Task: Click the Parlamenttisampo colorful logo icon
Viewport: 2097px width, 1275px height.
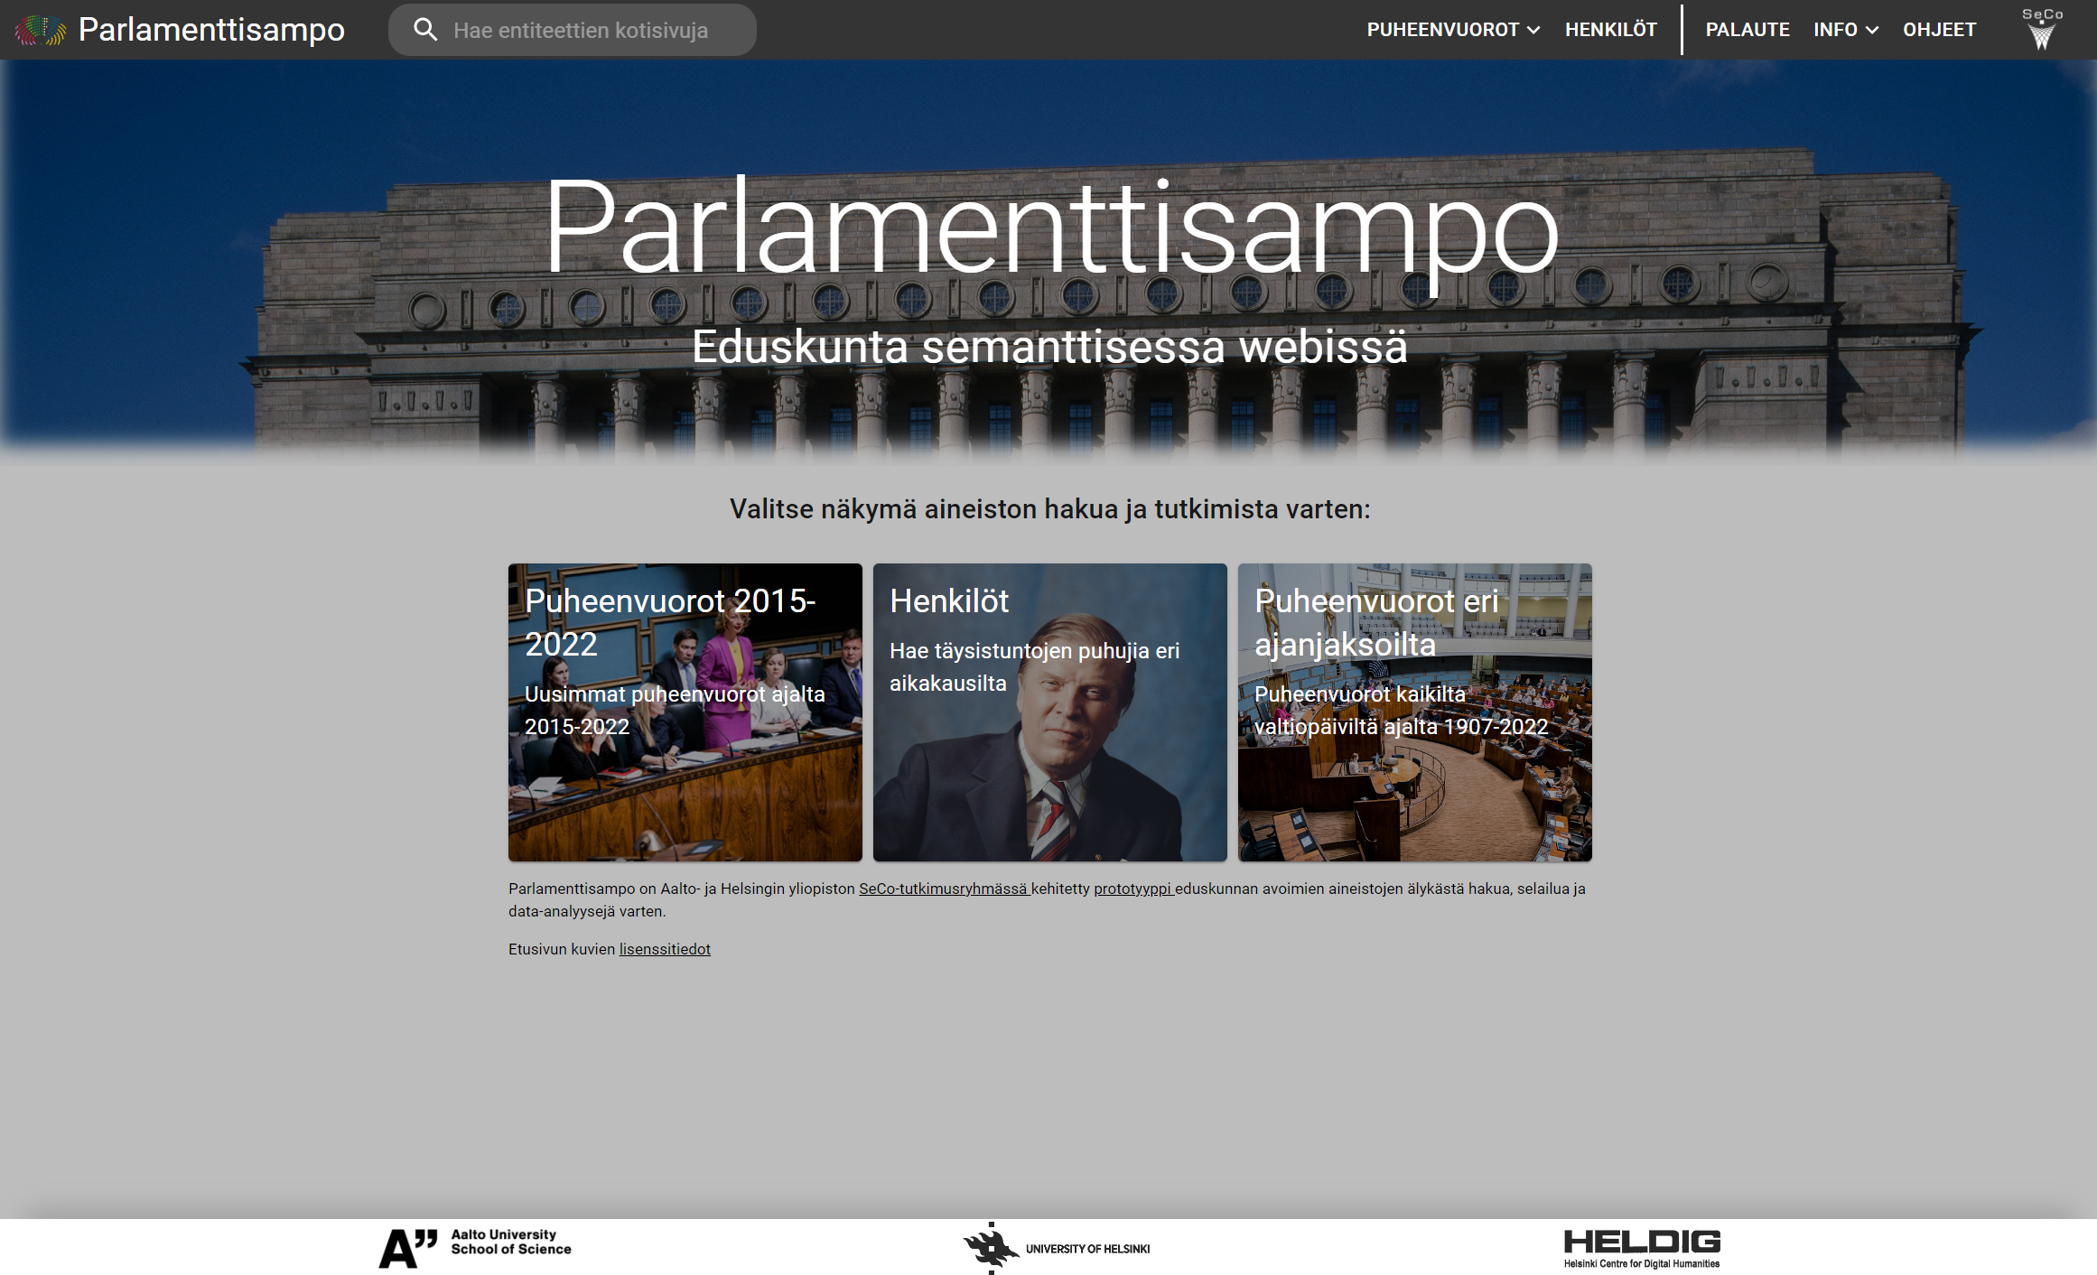Action: (x=41, y=30)
